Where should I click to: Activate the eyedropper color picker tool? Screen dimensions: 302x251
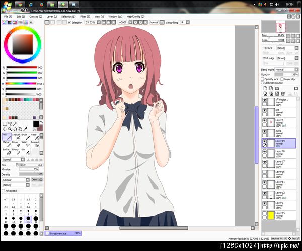click(25, 129)
